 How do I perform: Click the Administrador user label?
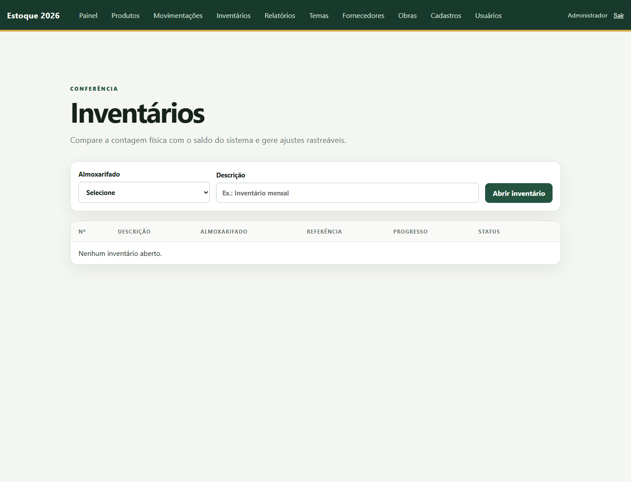click(588, 15)
